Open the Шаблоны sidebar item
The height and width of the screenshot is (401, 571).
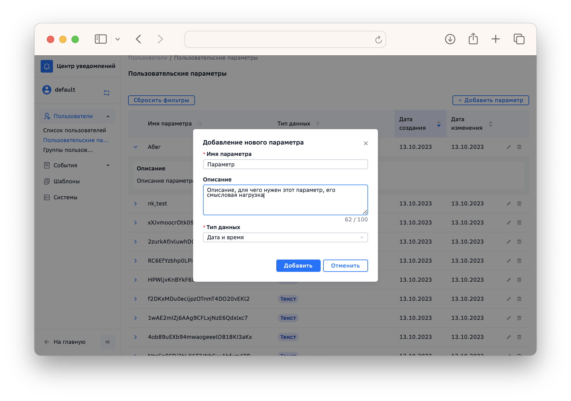coord(67,181)
